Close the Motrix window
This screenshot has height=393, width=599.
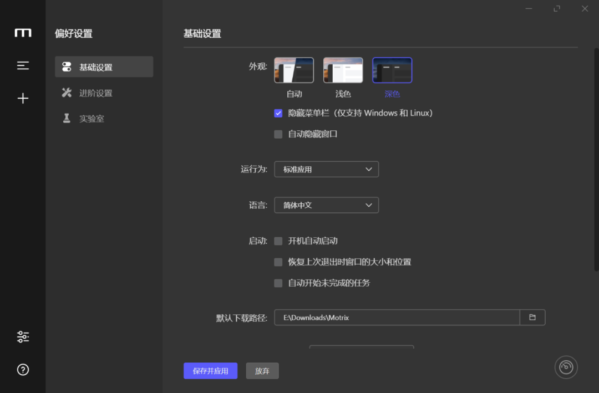(x=585, y=8)
